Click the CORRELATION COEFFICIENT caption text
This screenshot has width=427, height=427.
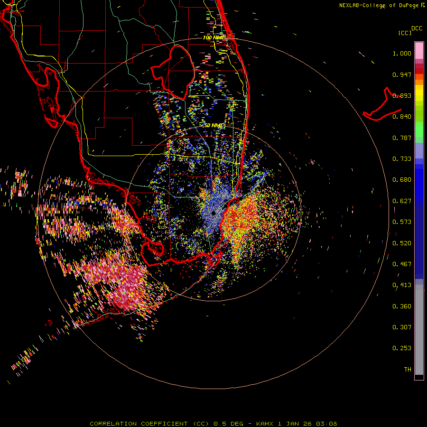coord(139,424)
